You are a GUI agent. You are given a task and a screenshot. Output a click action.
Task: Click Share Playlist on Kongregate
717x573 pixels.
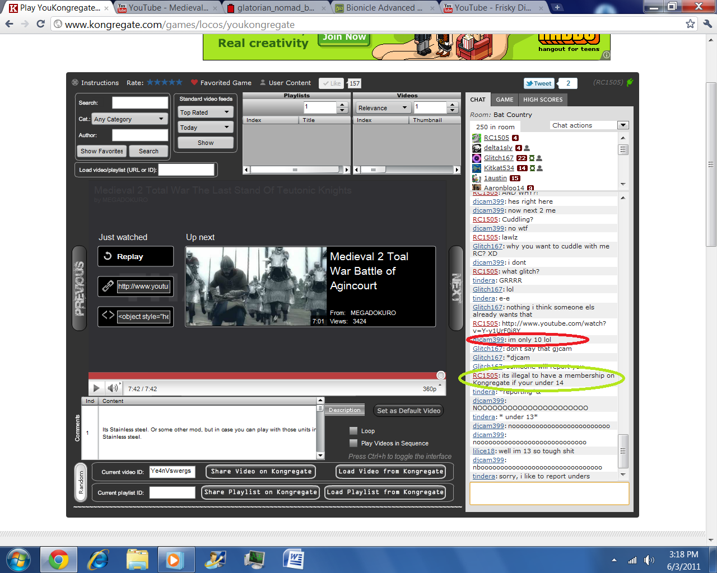[x=260, y=492]
